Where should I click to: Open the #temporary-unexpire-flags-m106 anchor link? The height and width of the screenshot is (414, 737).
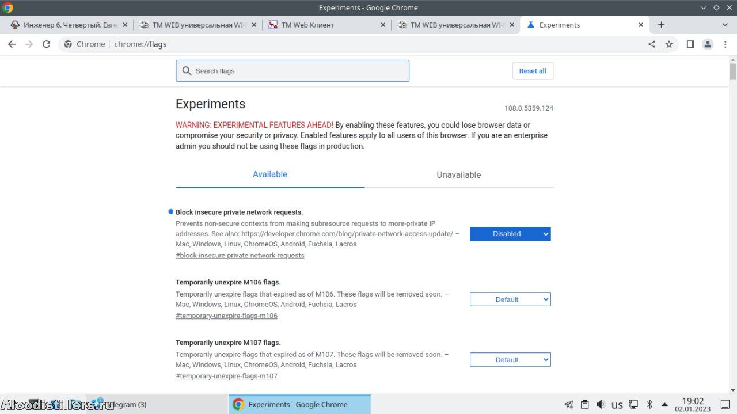pos(226,316)
